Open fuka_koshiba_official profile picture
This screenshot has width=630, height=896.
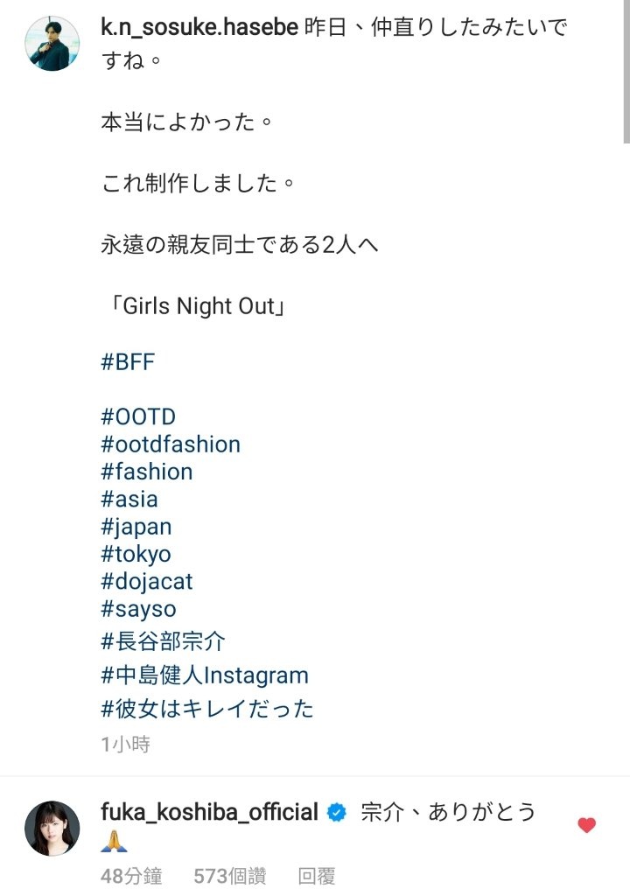(x=52, y=828)
